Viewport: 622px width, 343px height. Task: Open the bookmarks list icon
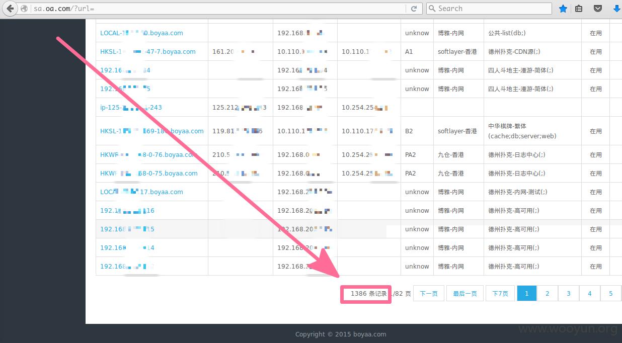coord(579,9)
